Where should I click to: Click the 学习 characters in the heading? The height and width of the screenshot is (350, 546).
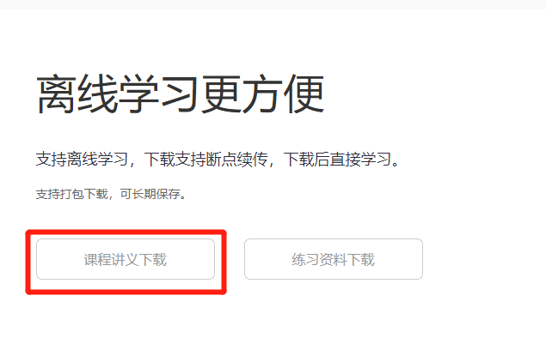coord(159,94)
